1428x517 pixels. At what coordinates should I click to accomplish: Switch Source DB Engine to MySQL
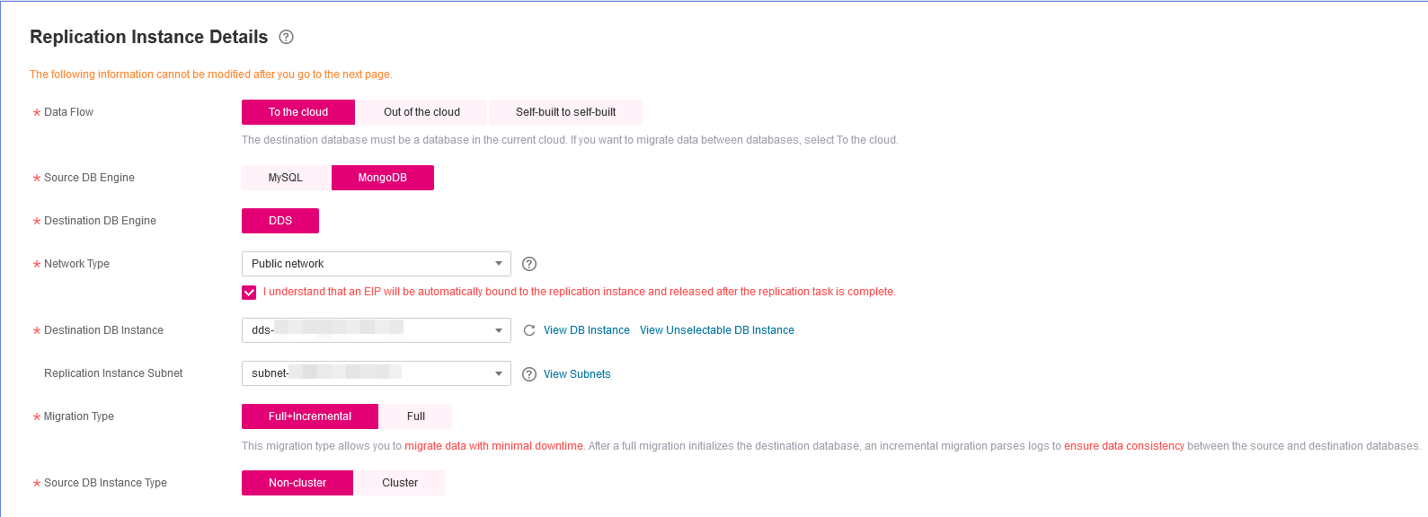coord(284,177)
